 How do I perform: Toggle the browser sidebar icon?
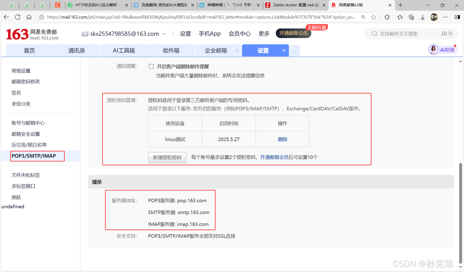click(457, 17)
